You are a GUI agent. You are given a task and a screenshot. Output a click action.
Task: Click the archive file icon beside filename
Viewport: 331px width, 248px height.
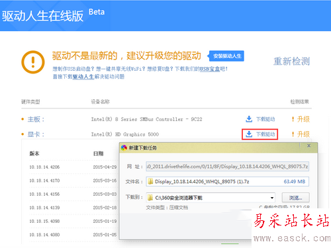(x=150, y=181)
